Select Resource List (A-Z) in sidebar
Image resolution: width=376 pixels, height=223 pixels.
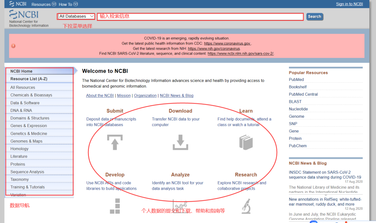tap(39, 79)
